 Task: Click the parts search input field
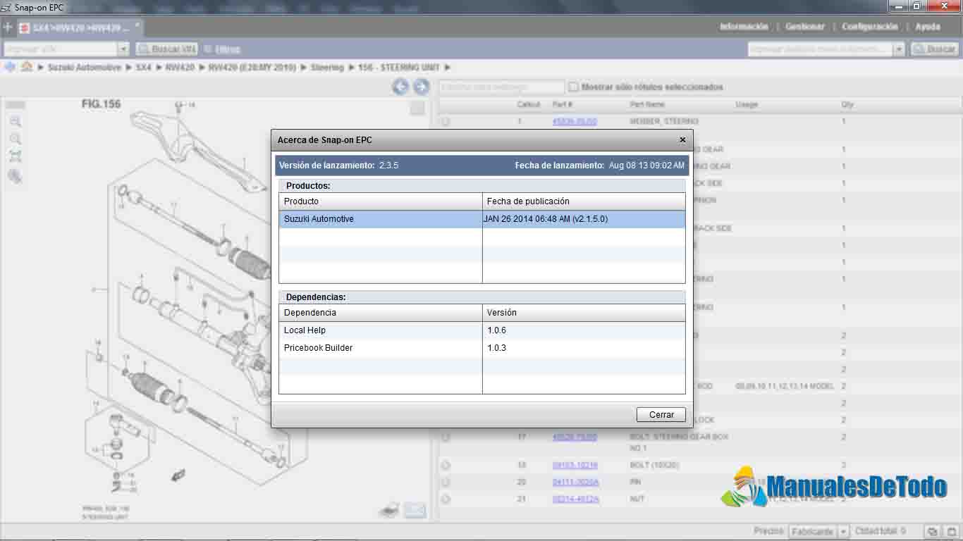pos(821,49)
